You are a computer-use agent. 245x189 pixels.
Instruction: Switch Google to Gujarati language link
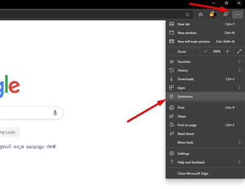coord(6,147)
